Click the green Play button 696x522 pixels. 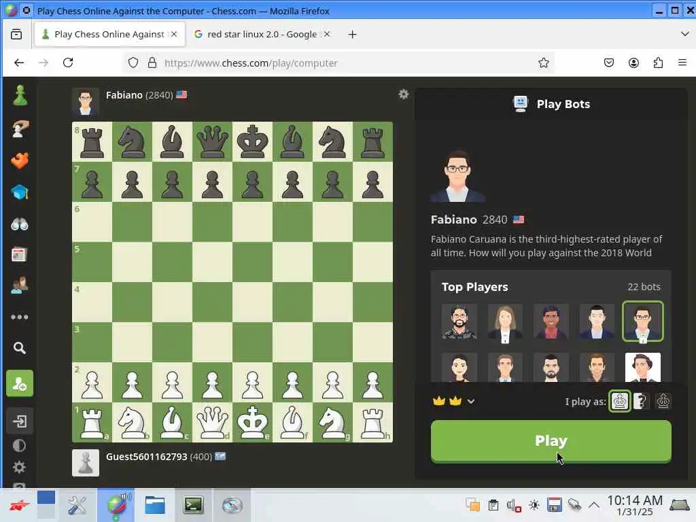tap(551, 441)
